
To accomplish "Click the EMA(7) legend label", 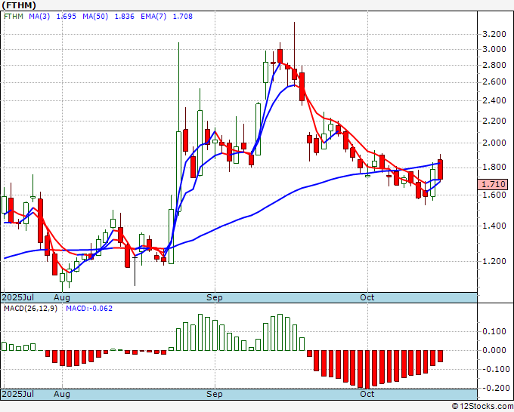I will (x=153, y=17).
